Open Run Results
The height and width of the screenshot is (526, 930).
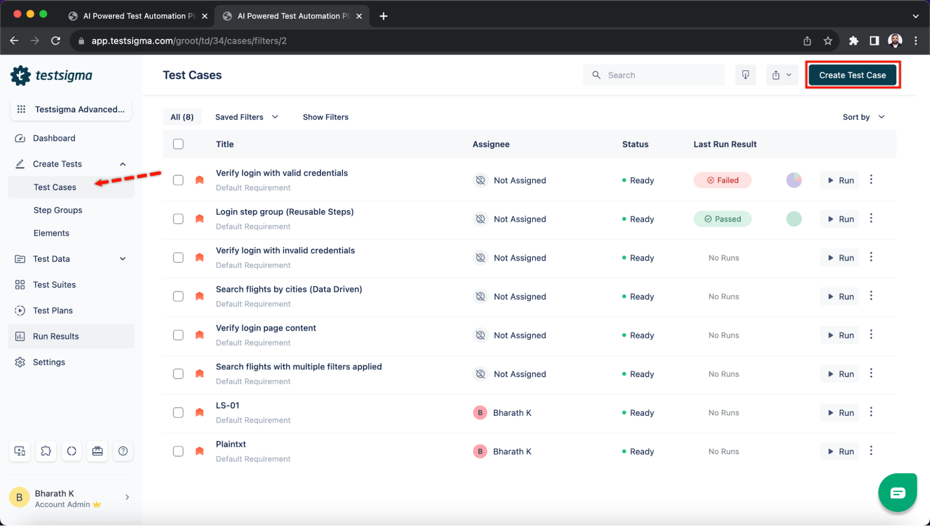pyautogui.click(x=71, y=336)
